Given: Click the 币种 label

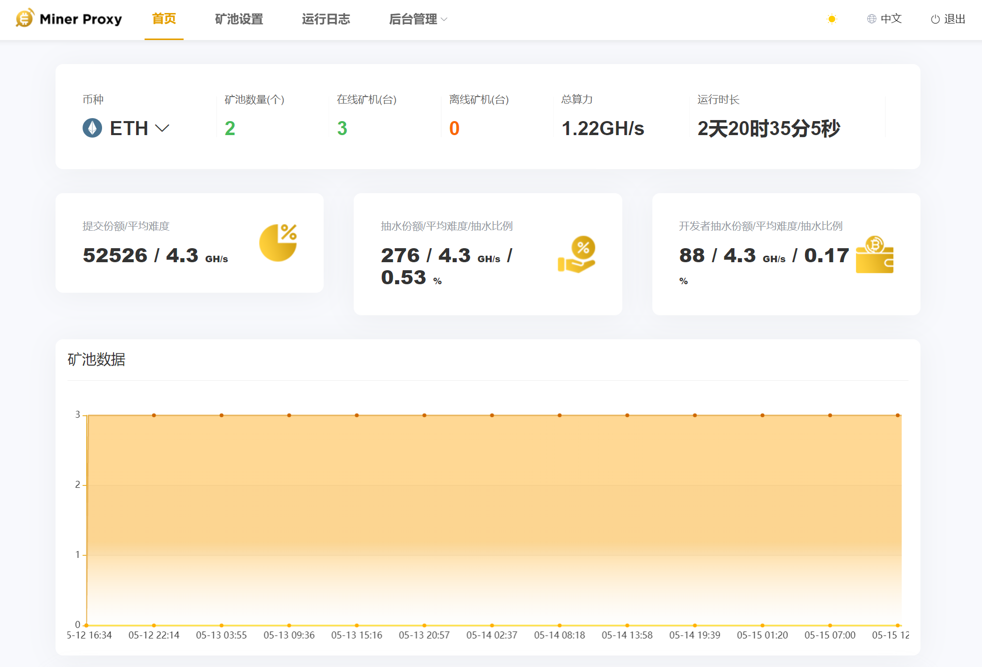Looking at the screenshot, I should click(93, 100).
